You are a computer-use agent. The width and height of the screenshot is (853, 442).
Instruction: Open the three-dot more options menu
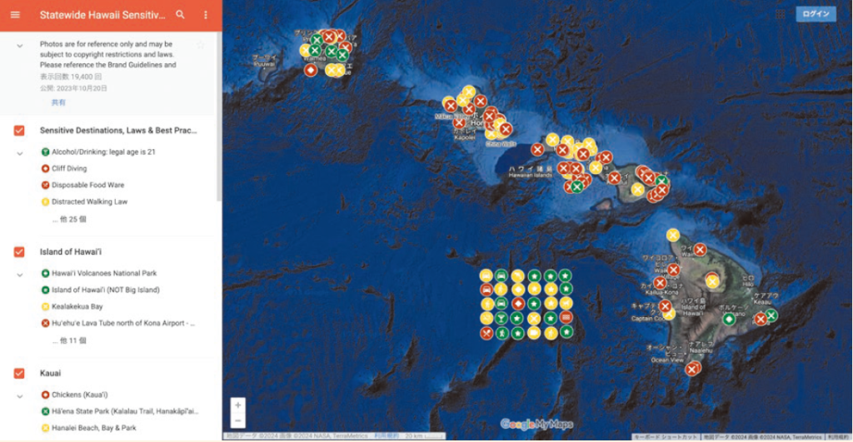tap(206, 15)
